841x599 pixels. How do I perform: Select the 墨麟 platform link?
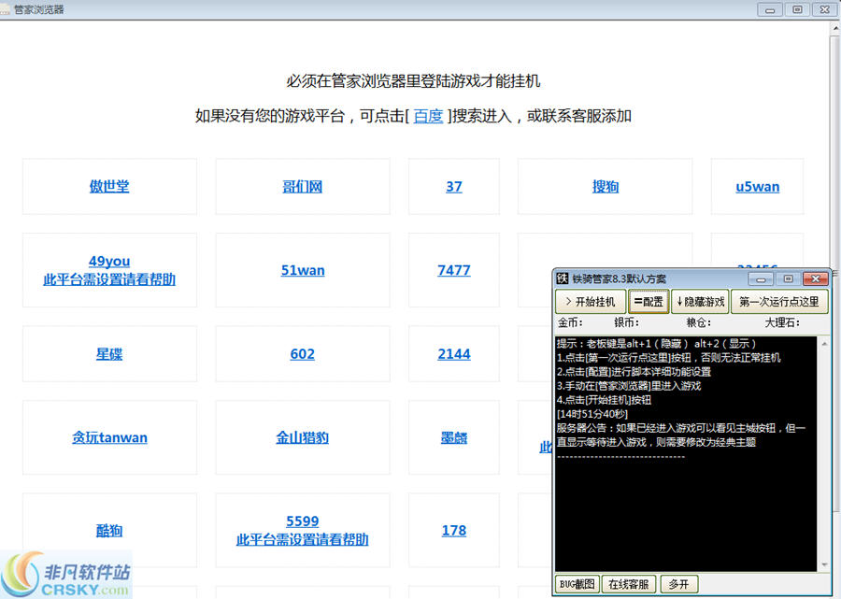pos(454,437)
